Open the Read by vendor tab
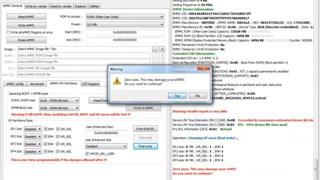This screenshot has width=320, height=180. 61,6
